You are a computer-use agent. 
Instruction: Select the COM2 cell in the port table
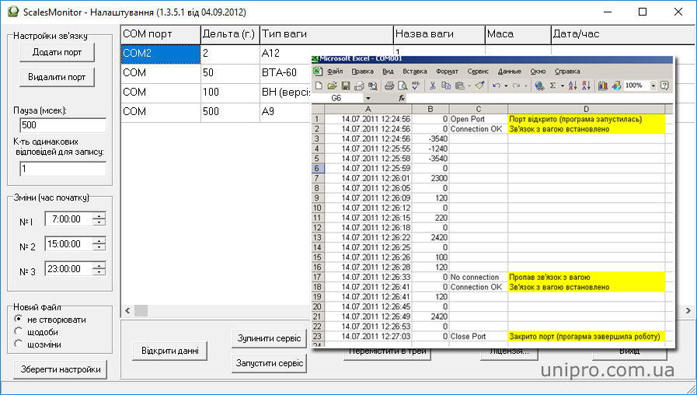pos(161,54)
